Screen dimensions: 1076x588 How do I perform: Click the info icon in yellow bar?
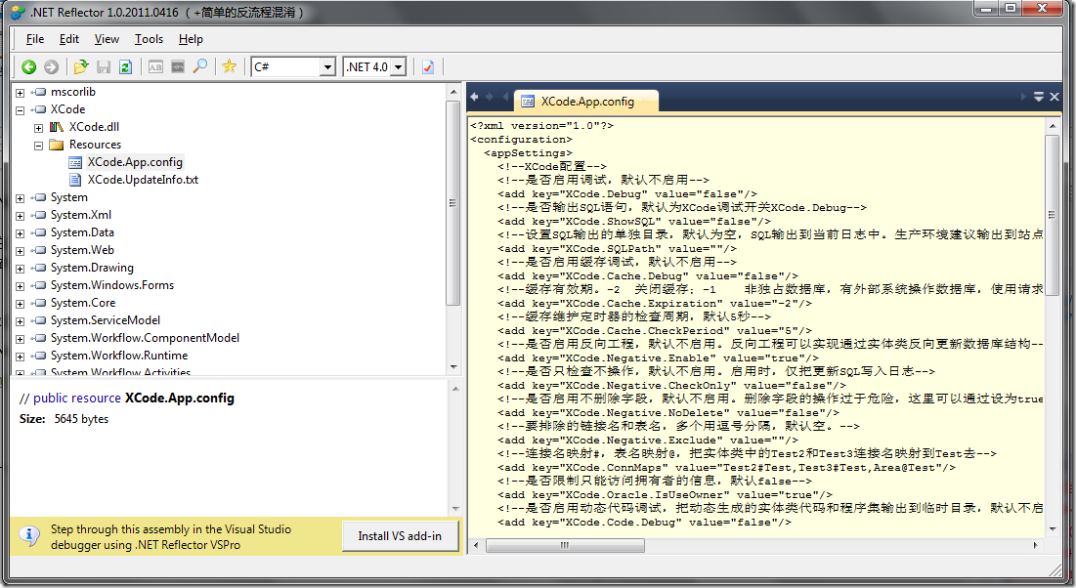pyautogui.click(x=28, y=536)
